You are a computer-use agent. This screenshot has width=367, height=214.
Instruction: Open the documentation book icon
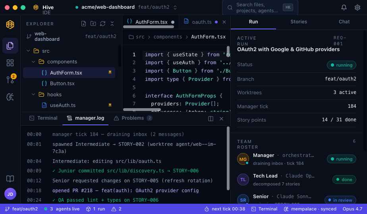point(10,179)
